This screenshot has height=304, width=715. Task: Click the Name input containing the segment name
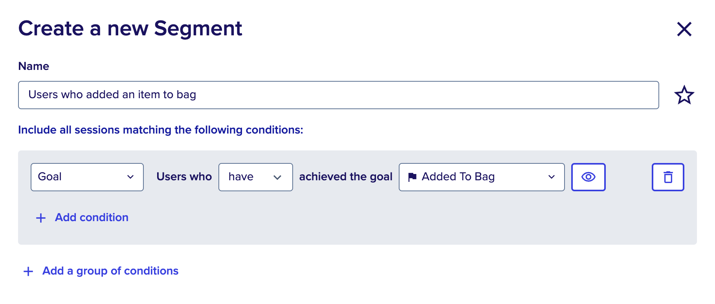[x=338, y=95]
